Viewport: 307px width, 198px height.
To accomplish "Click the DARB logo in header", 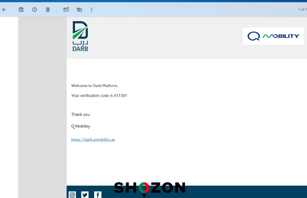I will pyautogui.click(x=80, y=36).
